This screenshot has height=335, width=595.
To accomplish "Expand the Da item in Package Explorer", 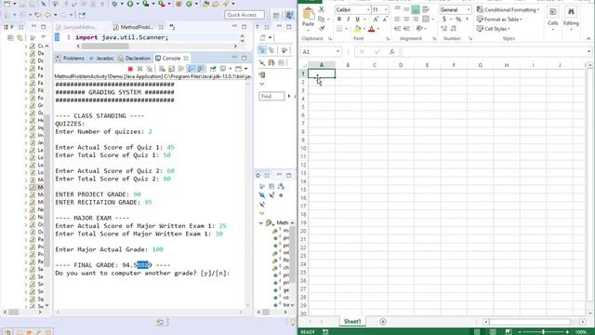I will tap(26, 54).
